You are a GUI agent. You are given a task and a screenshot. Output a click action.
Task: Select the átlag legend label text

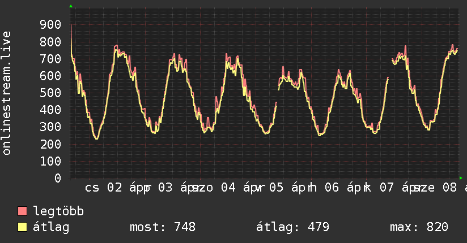point(51,227)
